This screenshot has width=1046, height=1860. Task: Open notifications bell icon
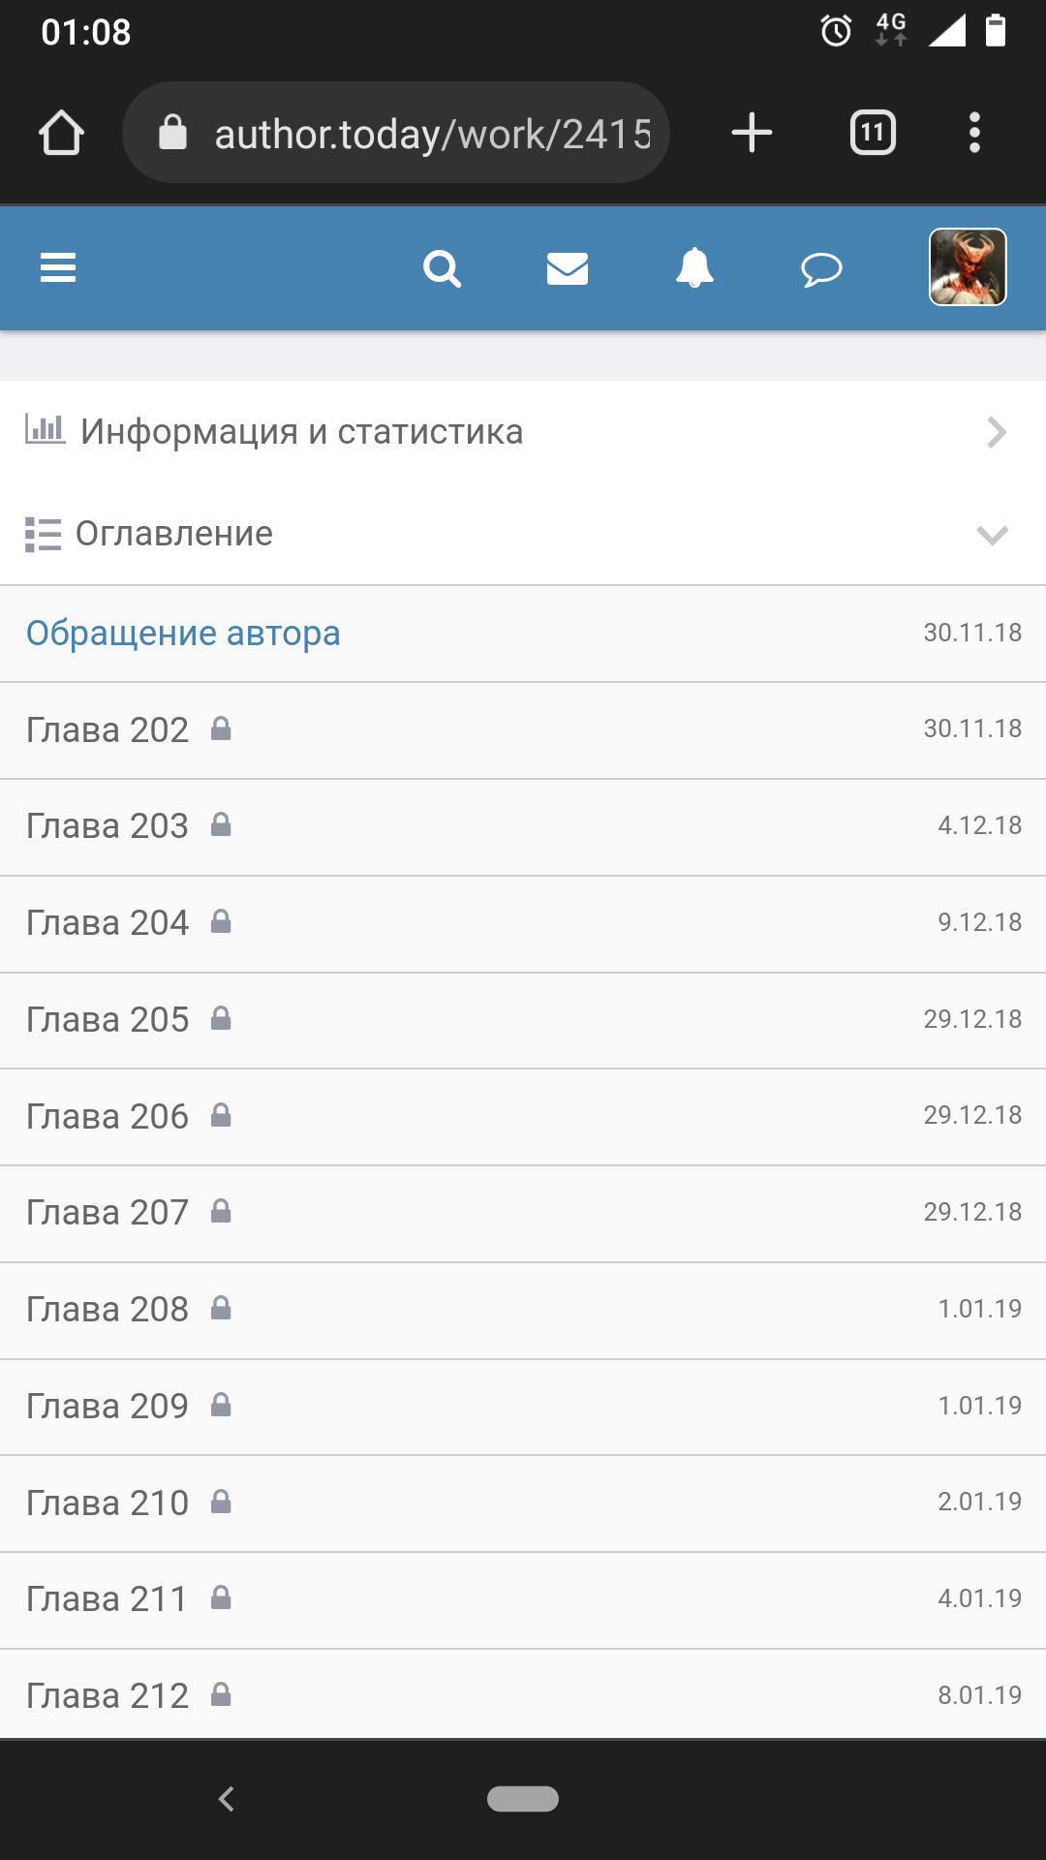694,268
